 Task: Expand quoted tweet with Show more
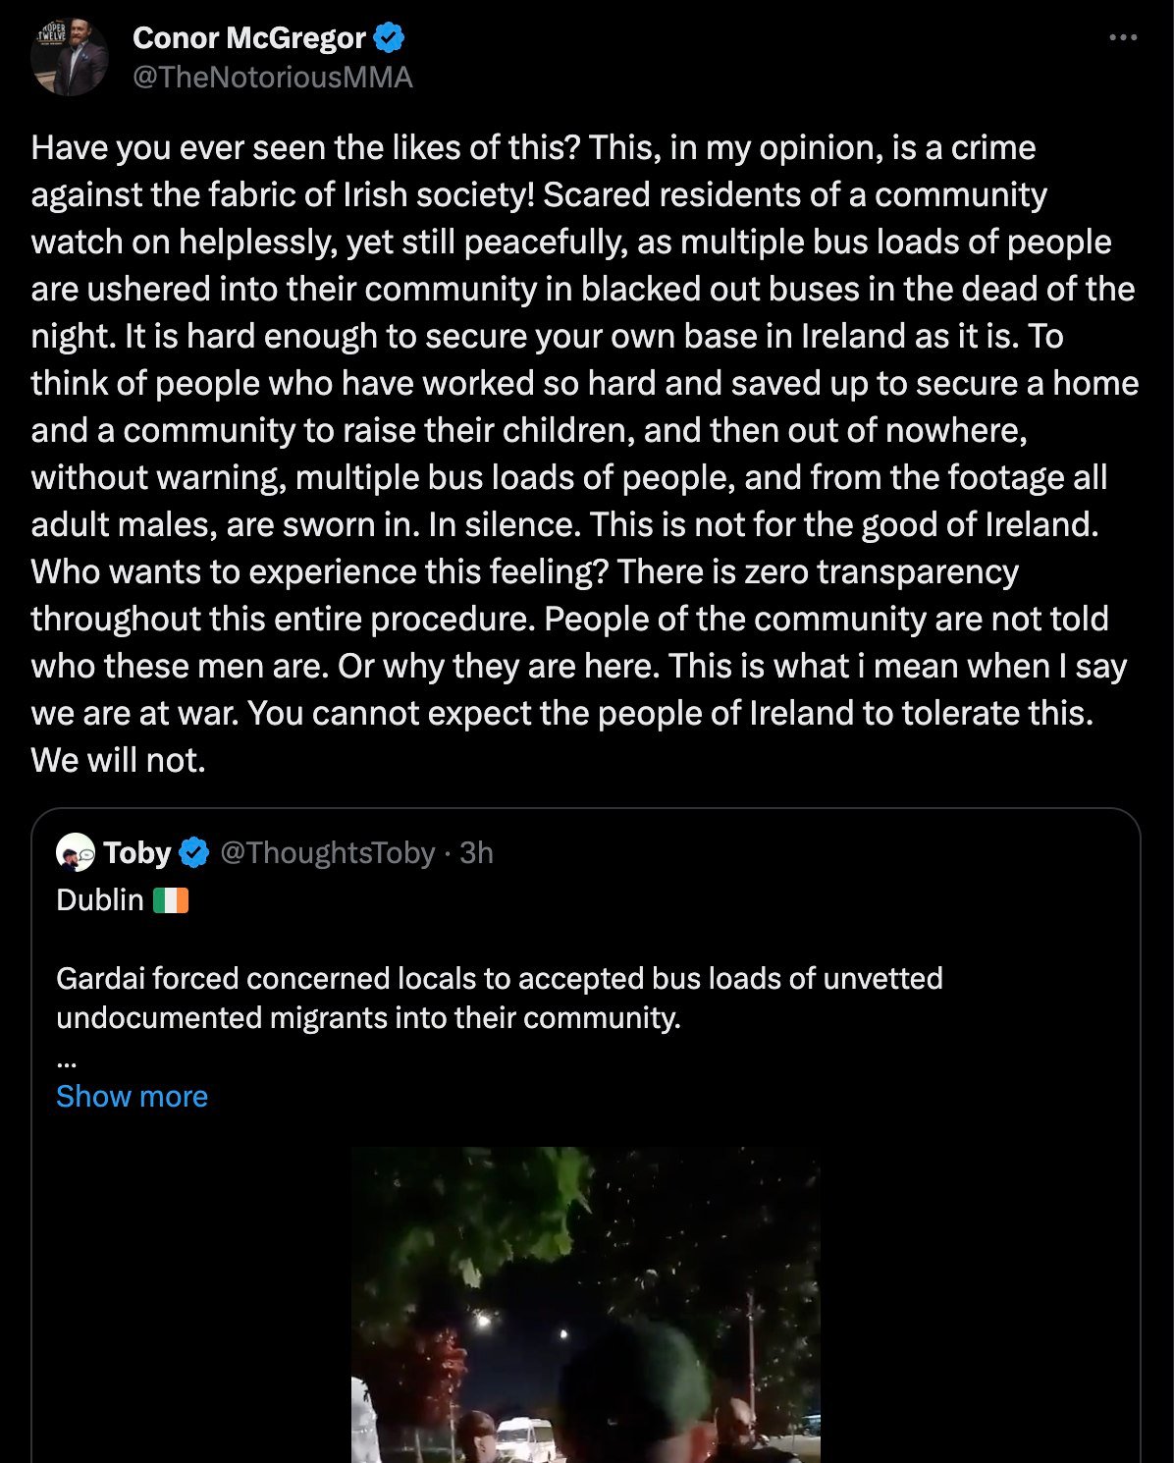[132, 1096]
